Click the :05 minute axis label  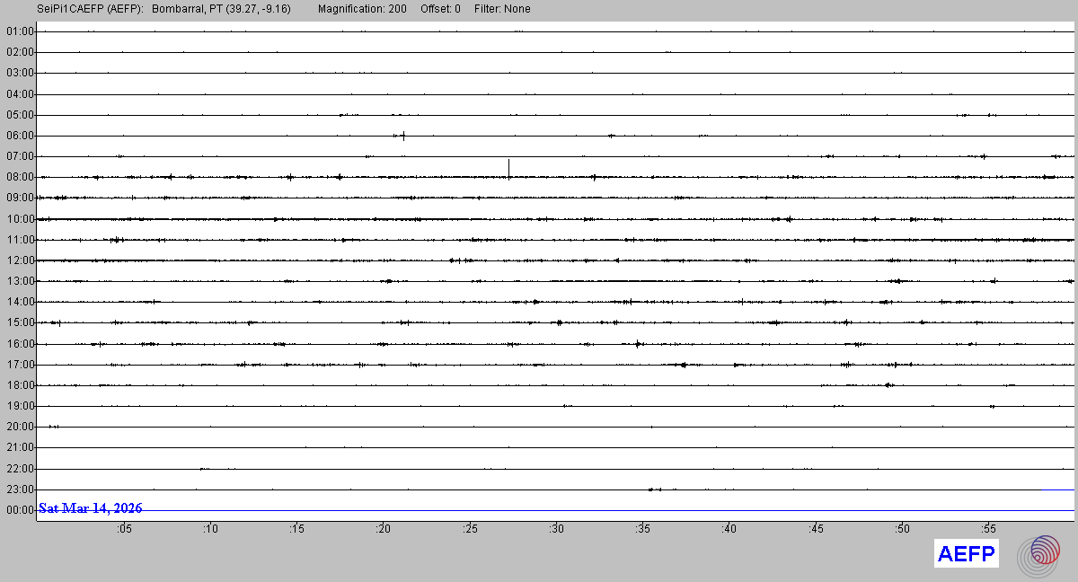tap(124, 529)
